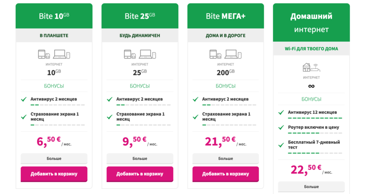Expand Больше details for Bite 10GB
This screenshot has width=370, height=194.
[54, 158]
